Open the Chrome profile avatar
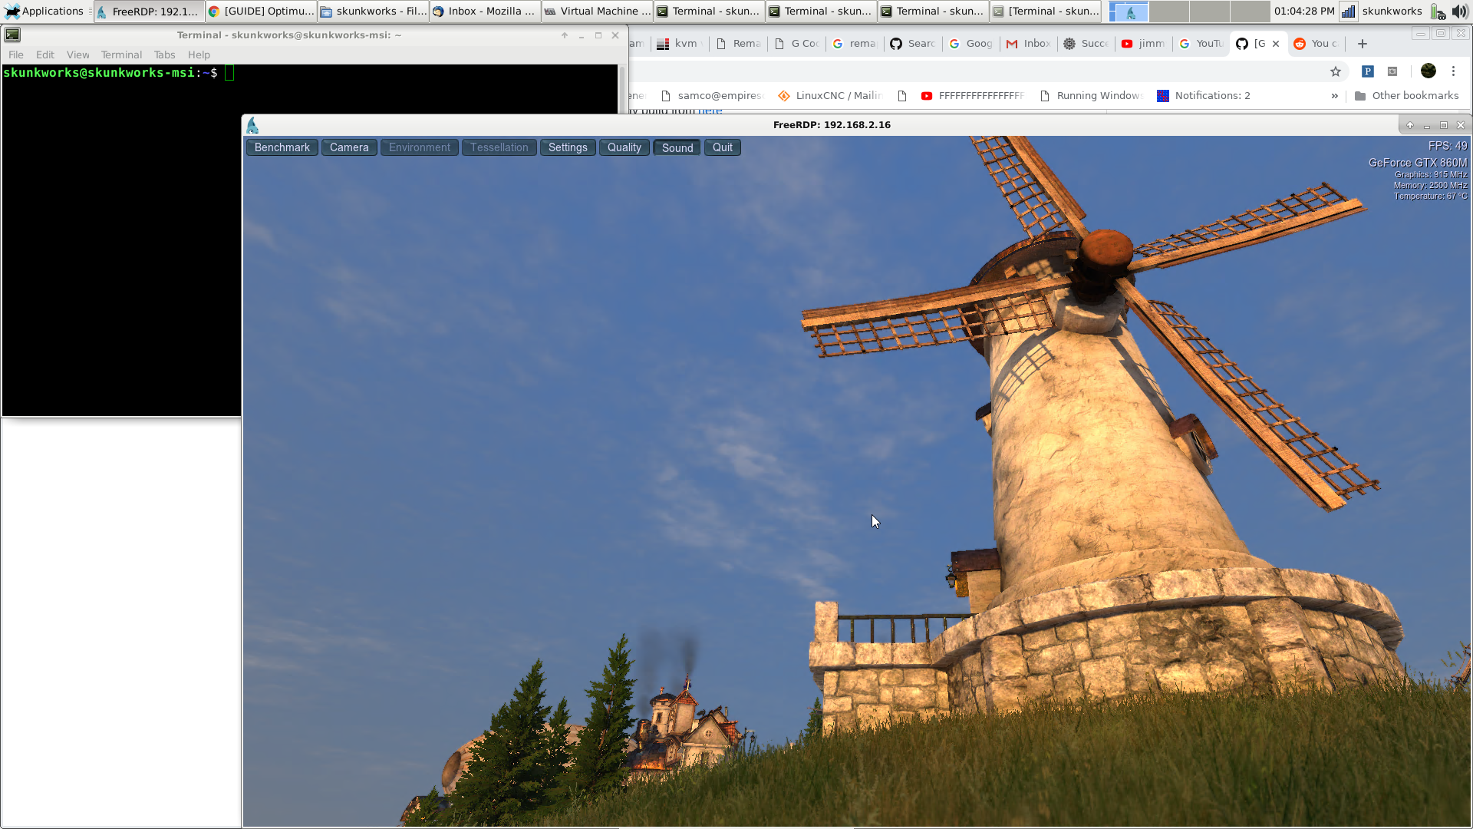 click(x=1429, y=71)
